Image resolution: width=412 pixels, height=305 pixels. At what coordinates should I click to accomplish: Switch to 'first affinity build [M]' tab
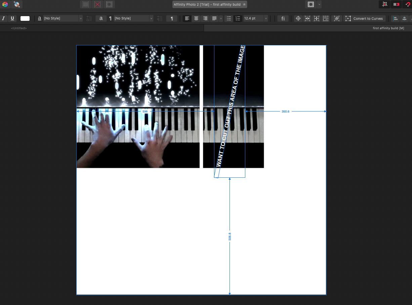(x=388, y=28)
